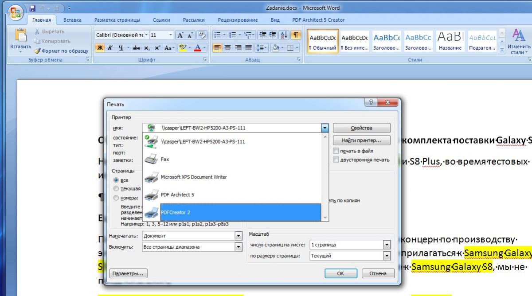Clear formatting icon
Viewport: 532px width, 296px height.
(x=202, y=35)
